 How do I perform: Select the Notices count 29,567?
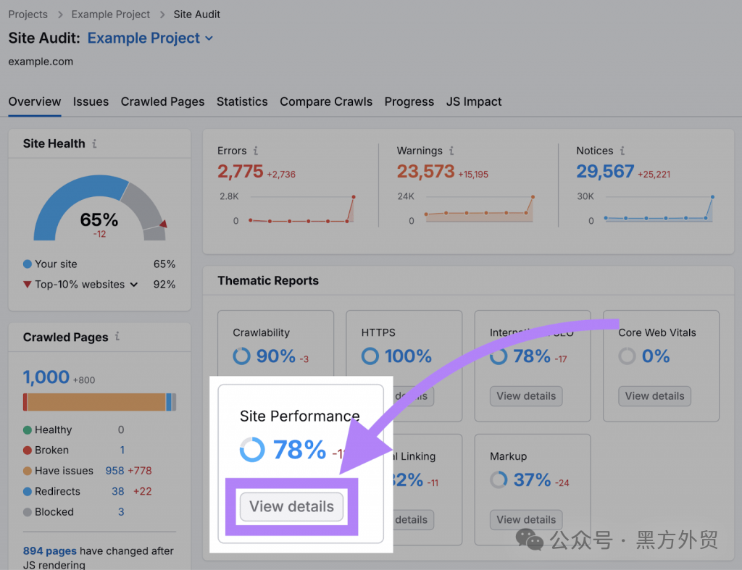tap(605, 171)
